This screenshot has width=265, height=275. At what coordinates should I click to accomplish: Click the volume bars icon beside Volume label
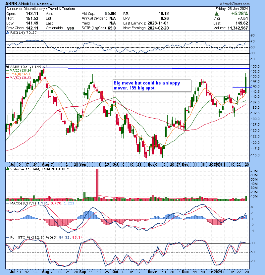click(8, 169)
